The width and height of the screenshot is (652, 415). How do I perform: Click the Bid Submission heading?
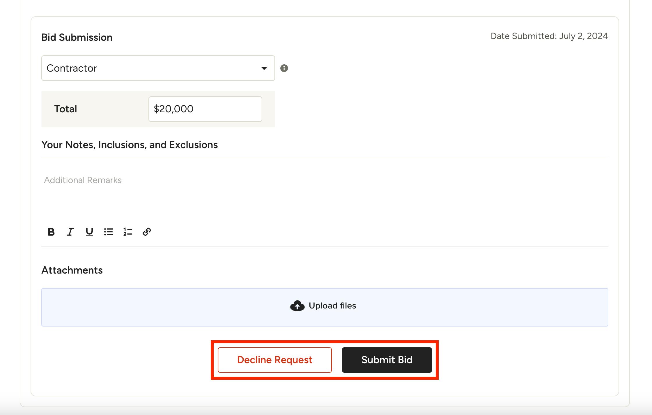77,38
